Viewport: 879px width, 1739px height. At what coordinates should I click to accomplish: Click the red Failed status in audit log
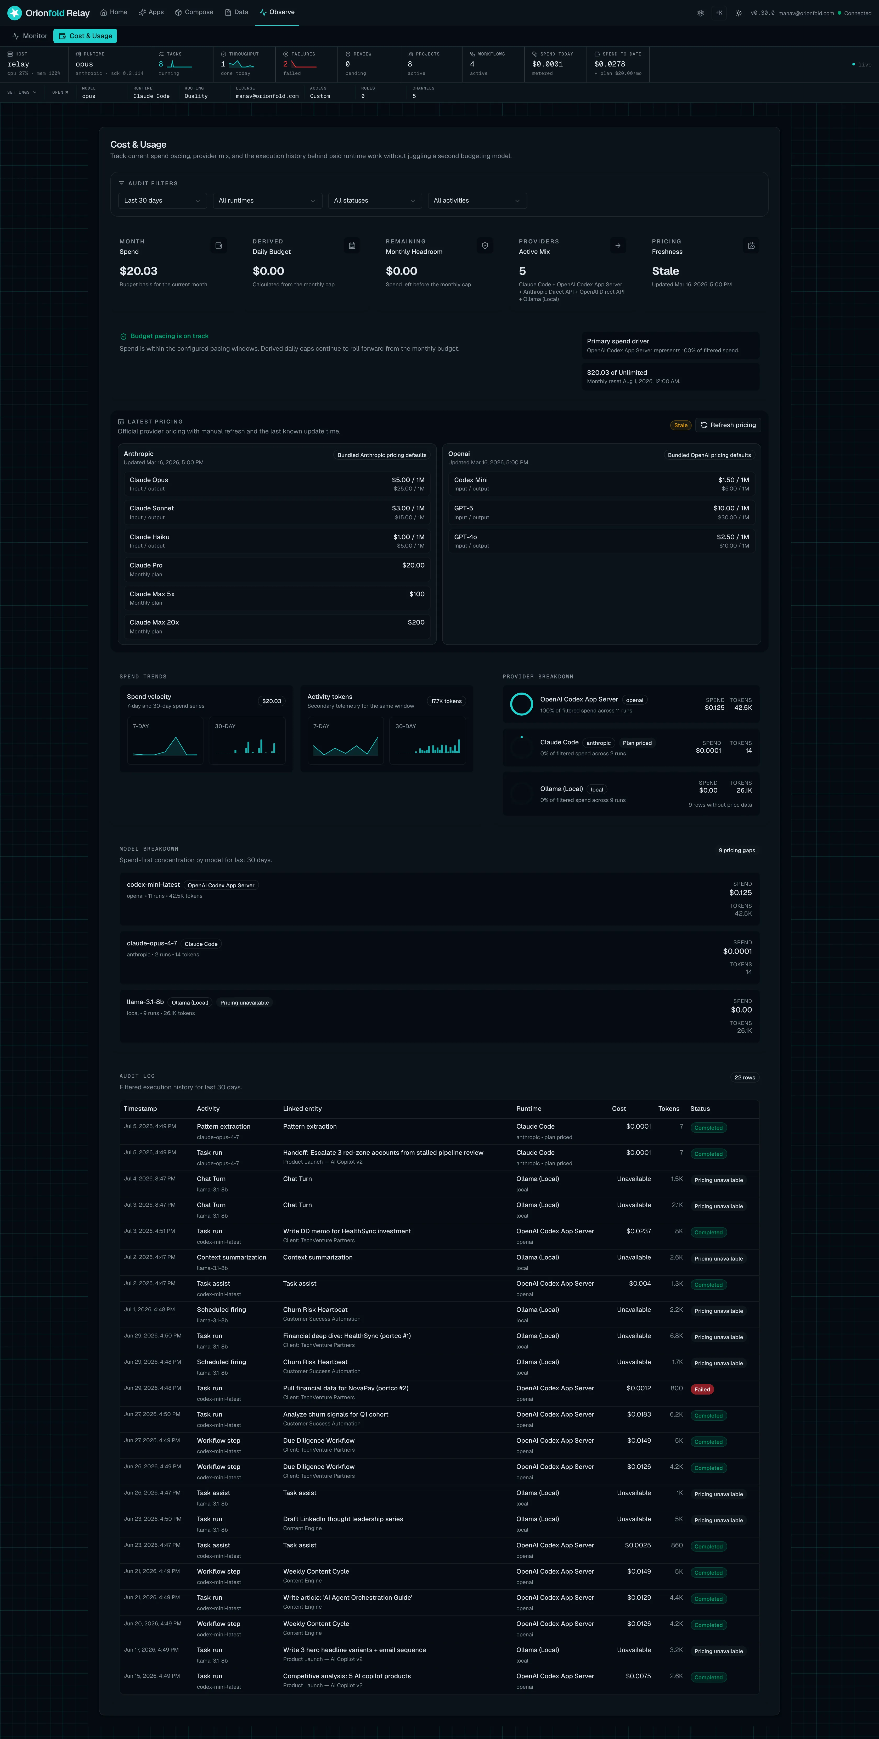702,1389
